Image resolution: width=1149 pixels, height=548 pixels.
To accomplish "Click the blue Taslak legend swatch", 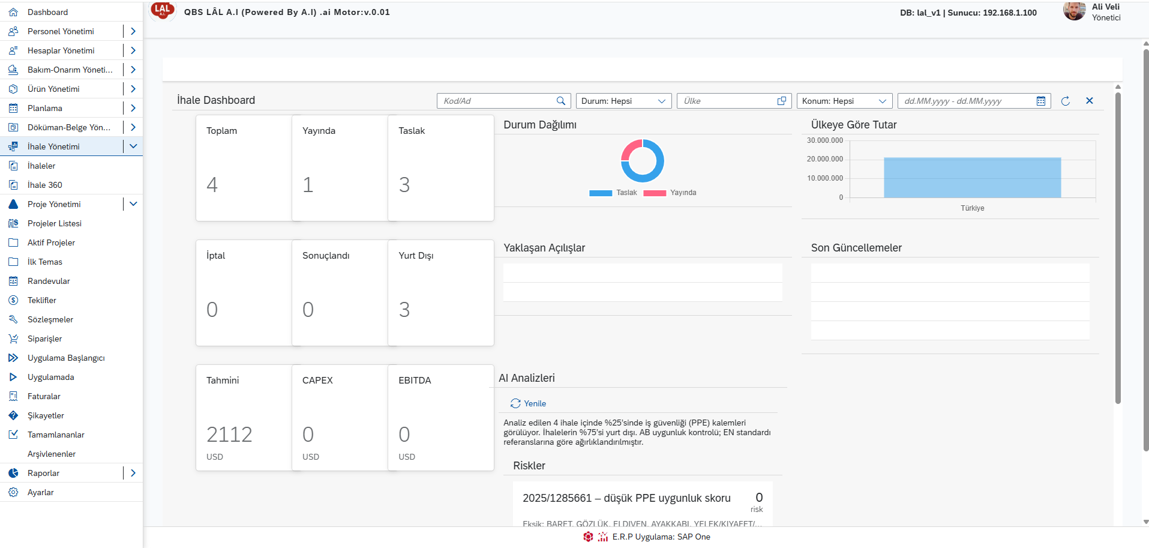I will click(601, 193).
